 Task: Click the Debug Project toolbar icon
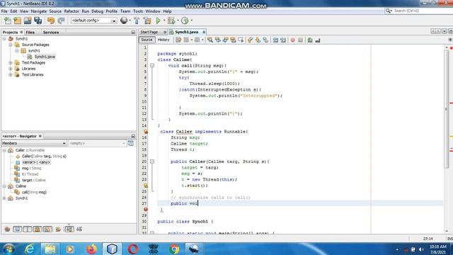(171, 21)
